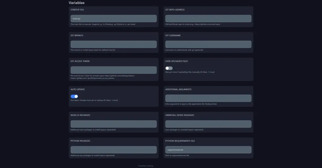Click the GIT USERNAME label
The height and width of the screenshot is (168, 322).
tap(173, 35)
